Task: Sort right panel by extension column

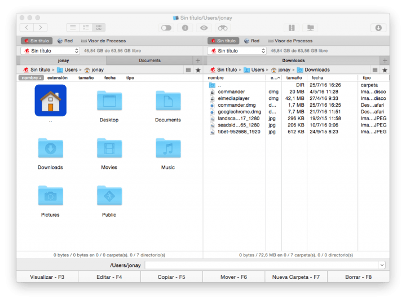Action: coord(274,78)
